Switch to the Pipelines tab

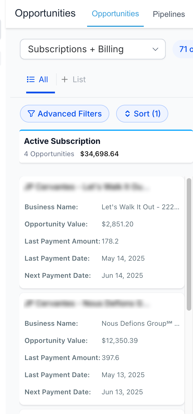tap(169, 14)
